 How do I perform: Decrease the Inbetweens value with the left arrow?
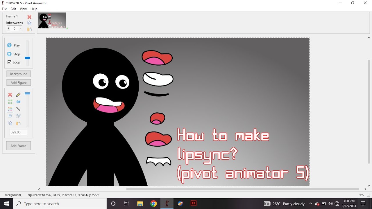8,28
